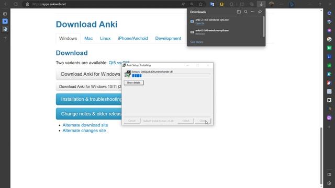
Task: Open 'Alternate changes site' link
Action: 84,131
